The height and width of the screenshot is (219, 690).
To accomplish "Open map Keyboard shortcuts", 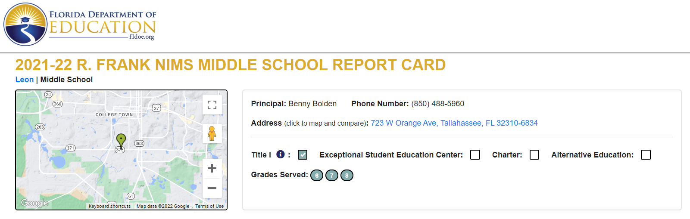I will (x=109, y=206).
